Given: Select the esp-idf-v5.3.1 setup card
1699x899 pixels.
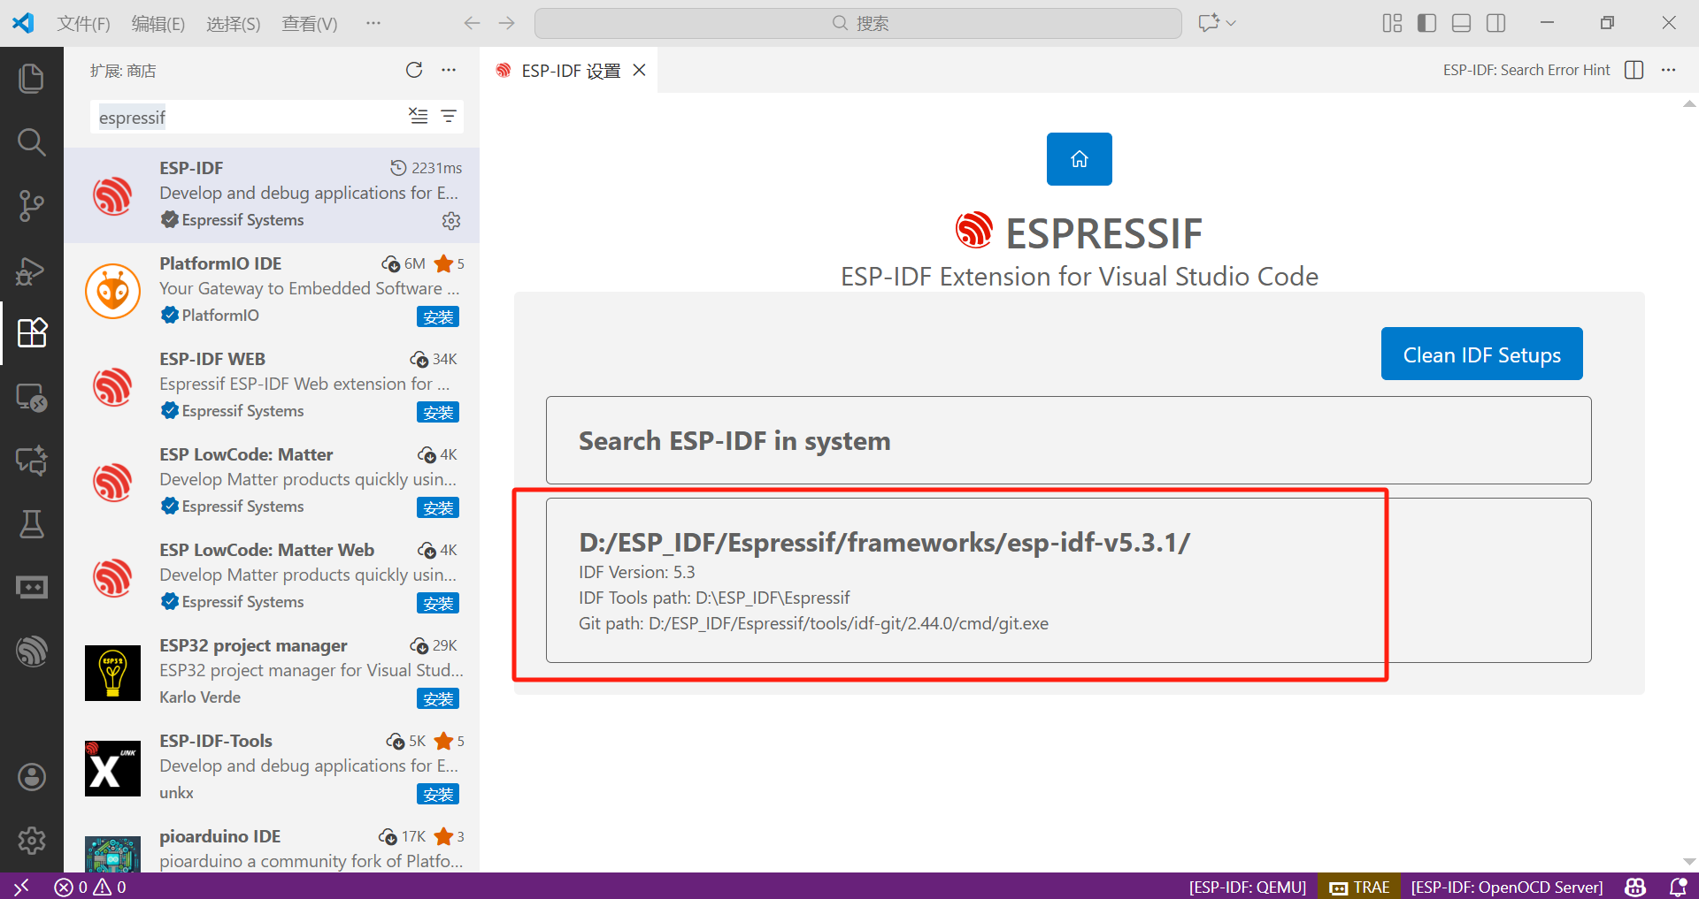Looking at the screenshot, I should 1069,580.
